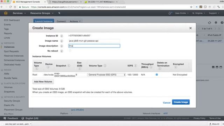The height and width of the screenshot is (126, 224).
Task: Click browser back arrow
Action: (x=2, y=7)
